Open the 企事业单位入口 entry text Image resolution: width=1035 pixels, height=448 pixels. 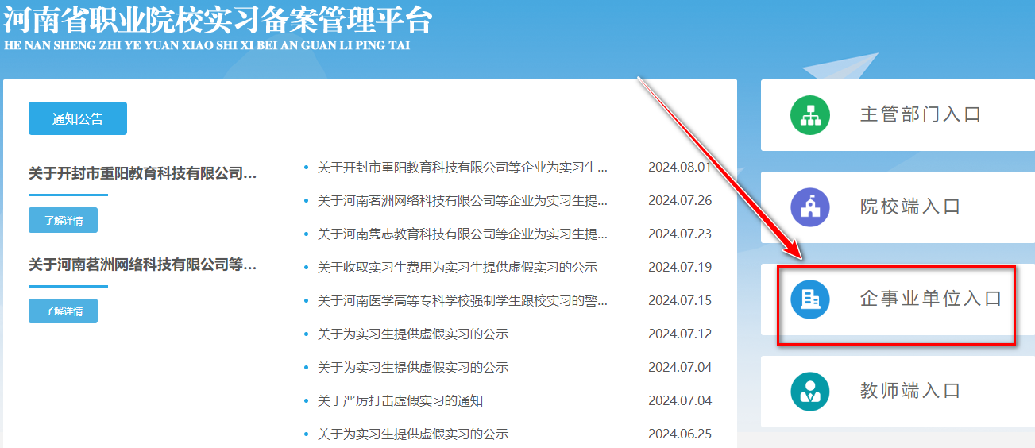(931, 299)
